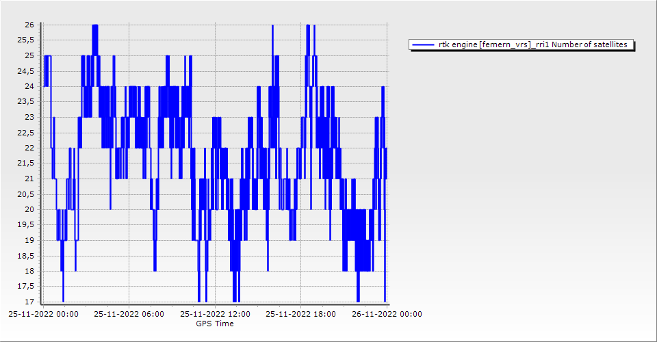Select the '24' y-axis tick label

click(x=29, y=86)
